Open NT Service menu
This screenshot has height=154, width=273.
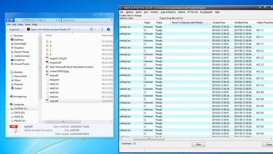[x=192, y=12]
